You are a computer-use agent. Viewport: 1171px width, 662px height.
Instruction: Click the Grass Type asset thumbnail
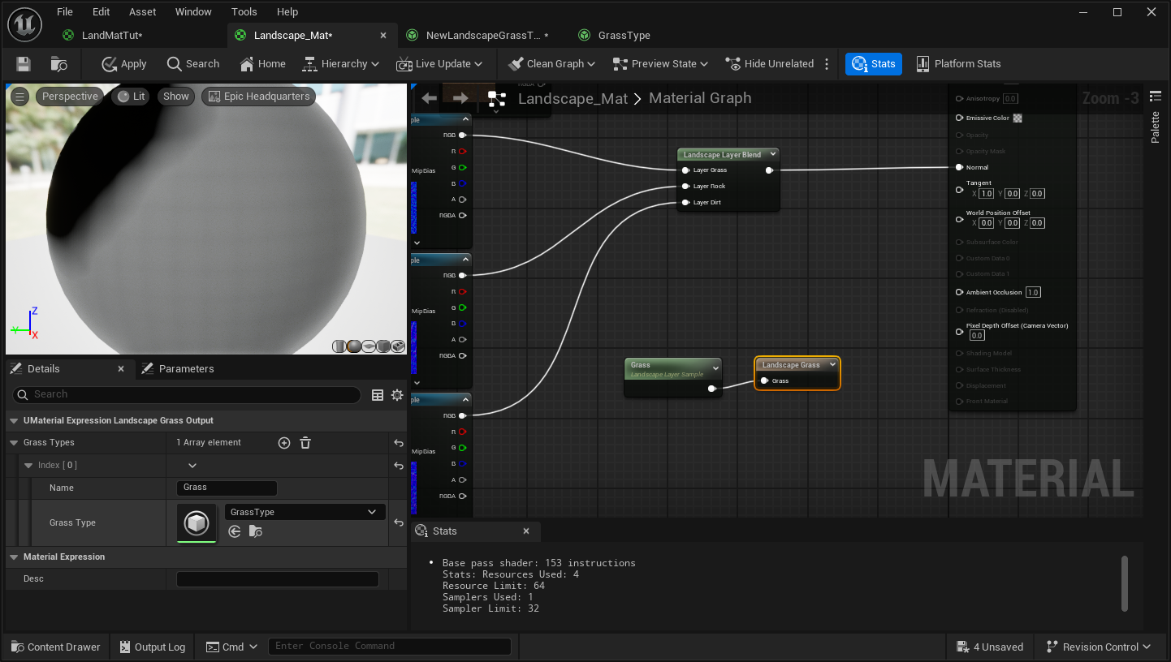coord(197,523)
